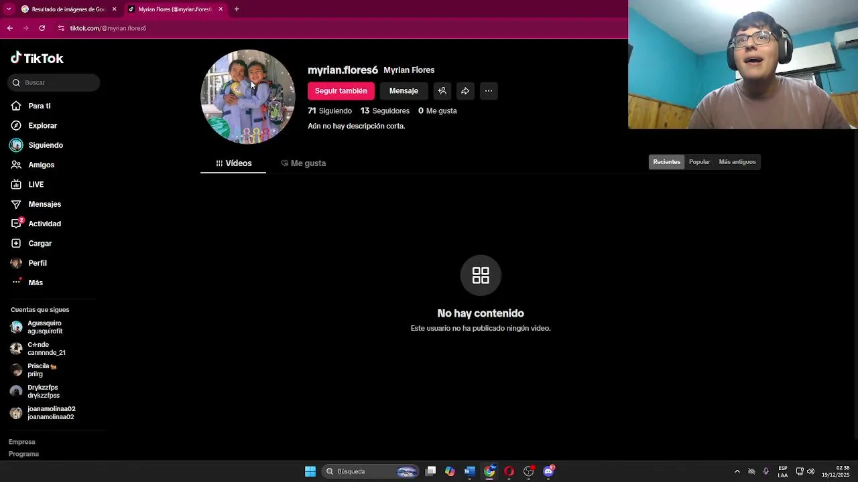Open ESP LAA language switcher
This screenshot has width=858, height=482.
click(783, 471)
